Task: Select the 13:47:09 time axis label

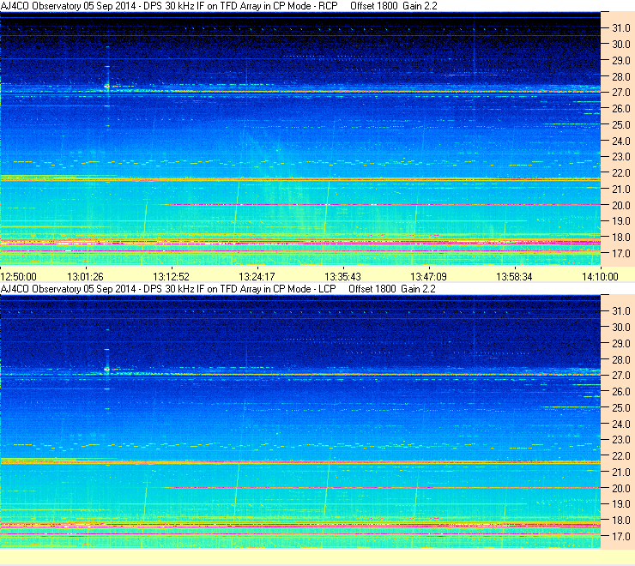Action: click(428, 276)
